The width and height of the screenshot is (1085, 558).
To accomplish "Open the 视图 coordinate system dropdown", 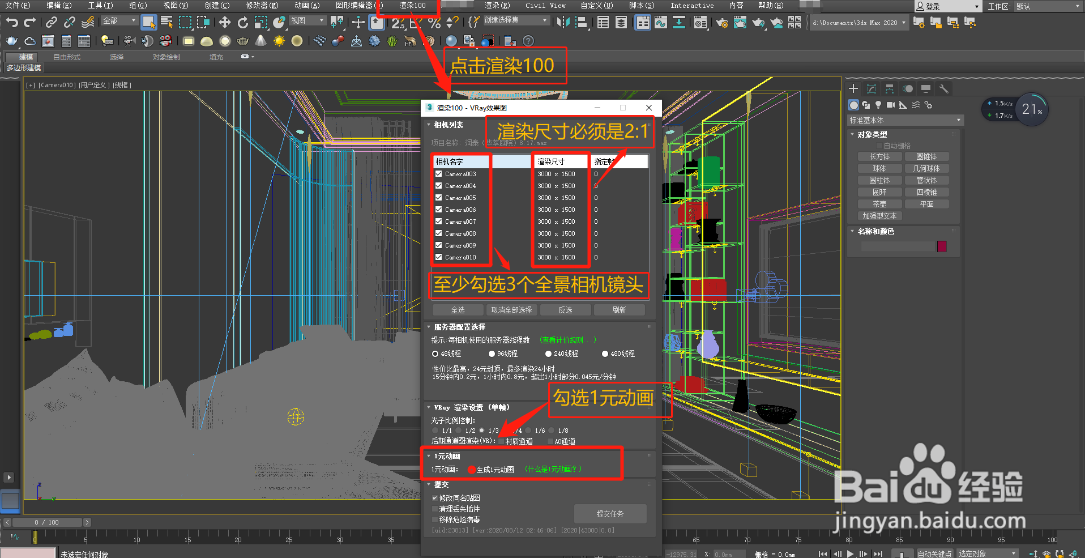I will [307, 21].
